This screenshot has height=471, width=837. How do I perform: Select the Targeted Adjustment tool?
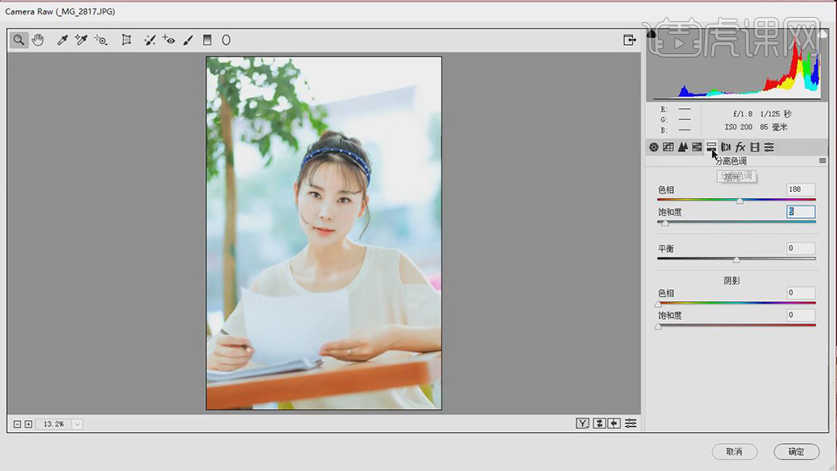(101, 40)
